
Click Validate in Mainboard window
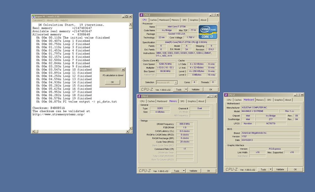[x=280, y=170]
